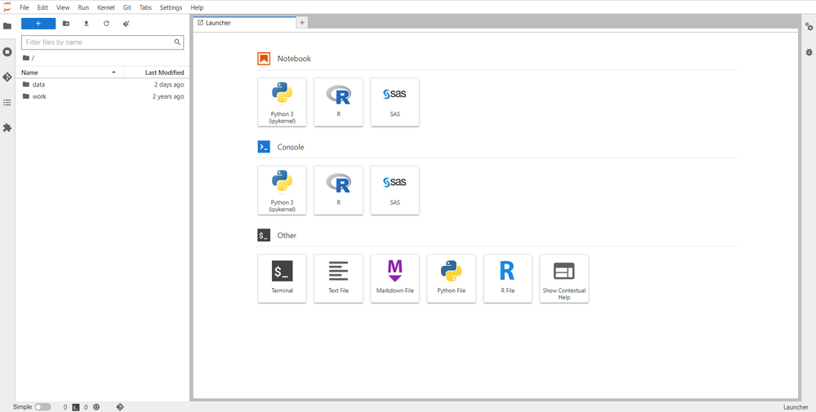
Task: Open the Debugger bug icon panel
Action: pyautogui.click(x=809, y=52)
